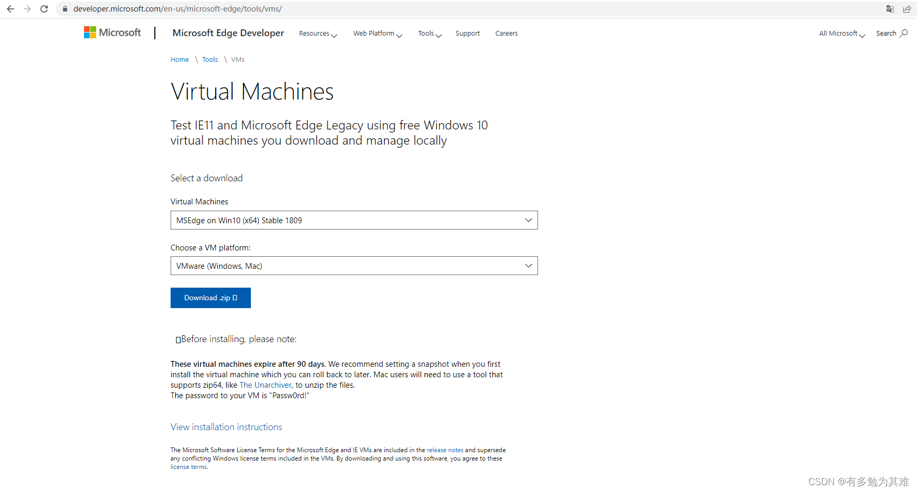Click the VMs breadcrumb item

pyautogui.click(x=238, y=60)
